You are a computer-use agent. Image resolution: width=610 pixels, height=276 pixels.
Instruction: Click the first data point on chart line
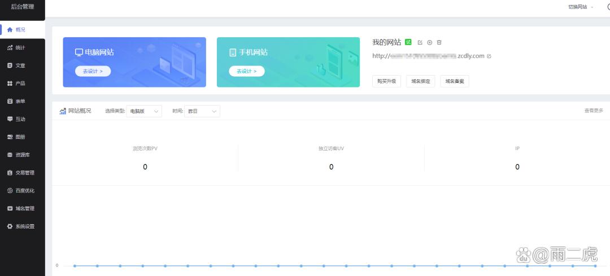[x=75, y=266]
